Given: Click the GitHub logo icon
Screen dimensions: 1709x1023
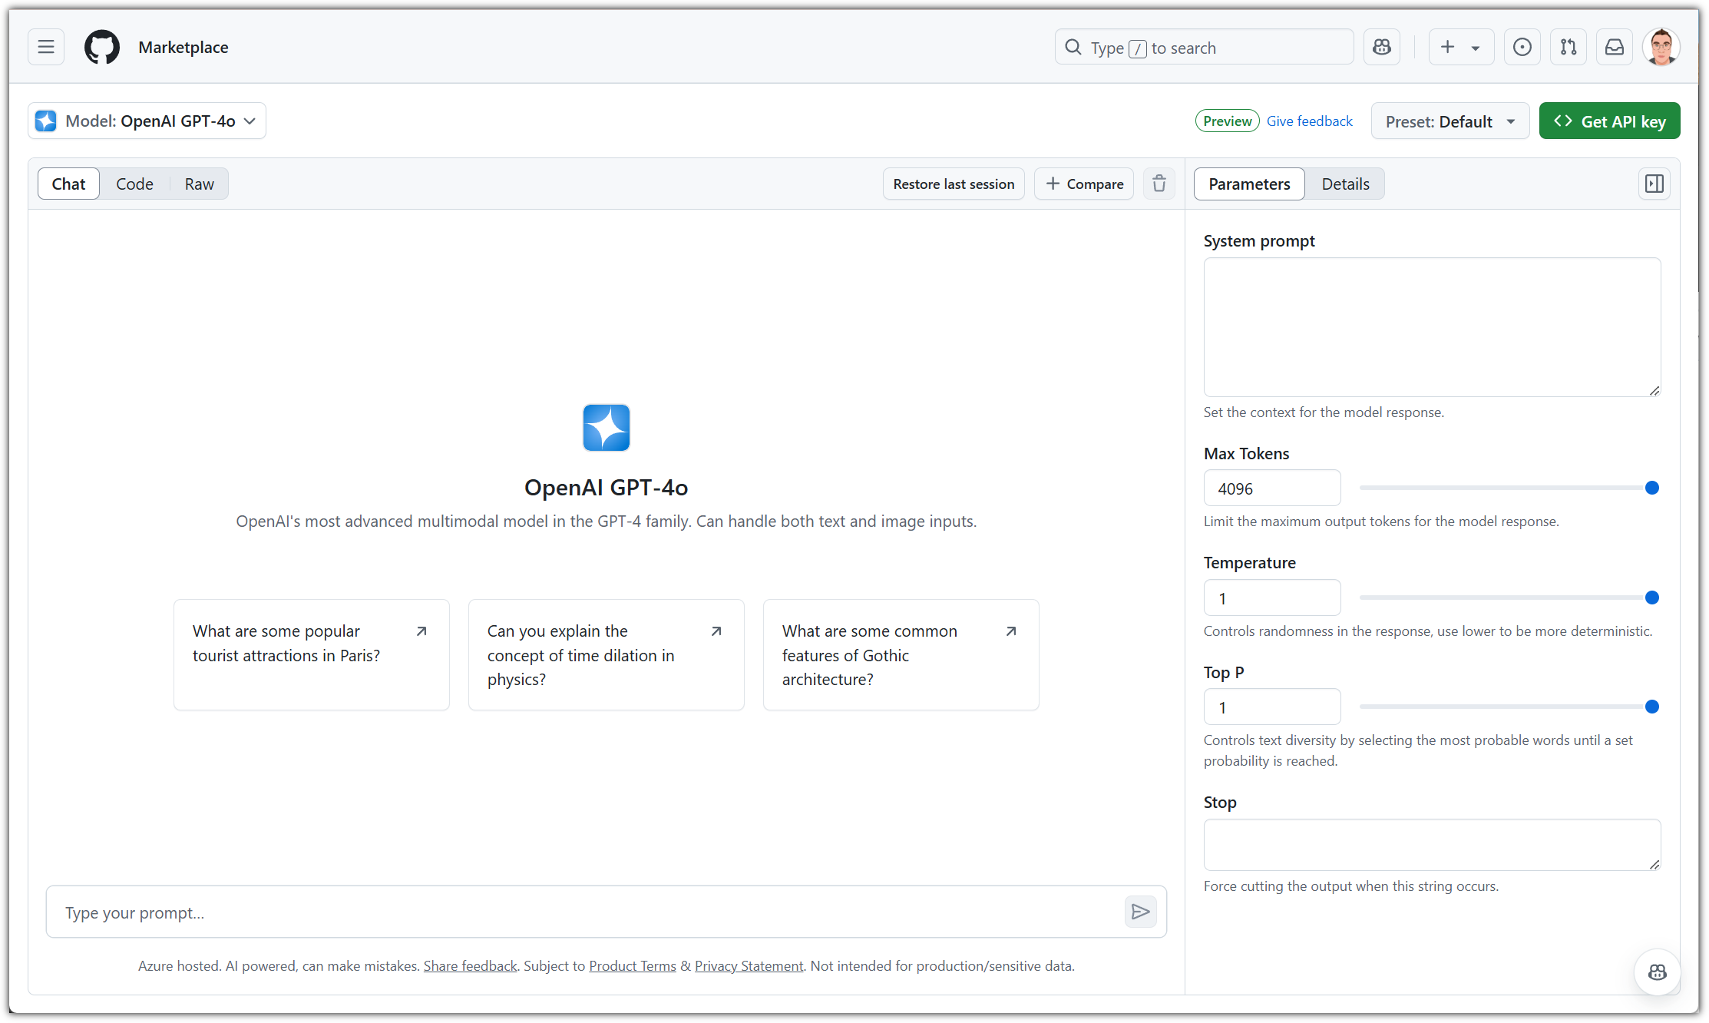Looking at the screenshot, I should click(x=102, y=47).
